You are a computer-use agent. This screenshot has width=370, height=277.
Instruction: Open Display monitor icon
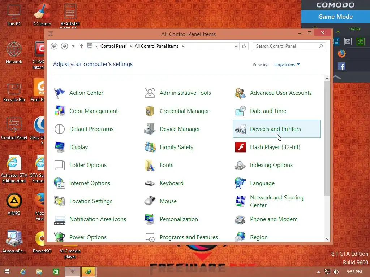click(60, 147)
